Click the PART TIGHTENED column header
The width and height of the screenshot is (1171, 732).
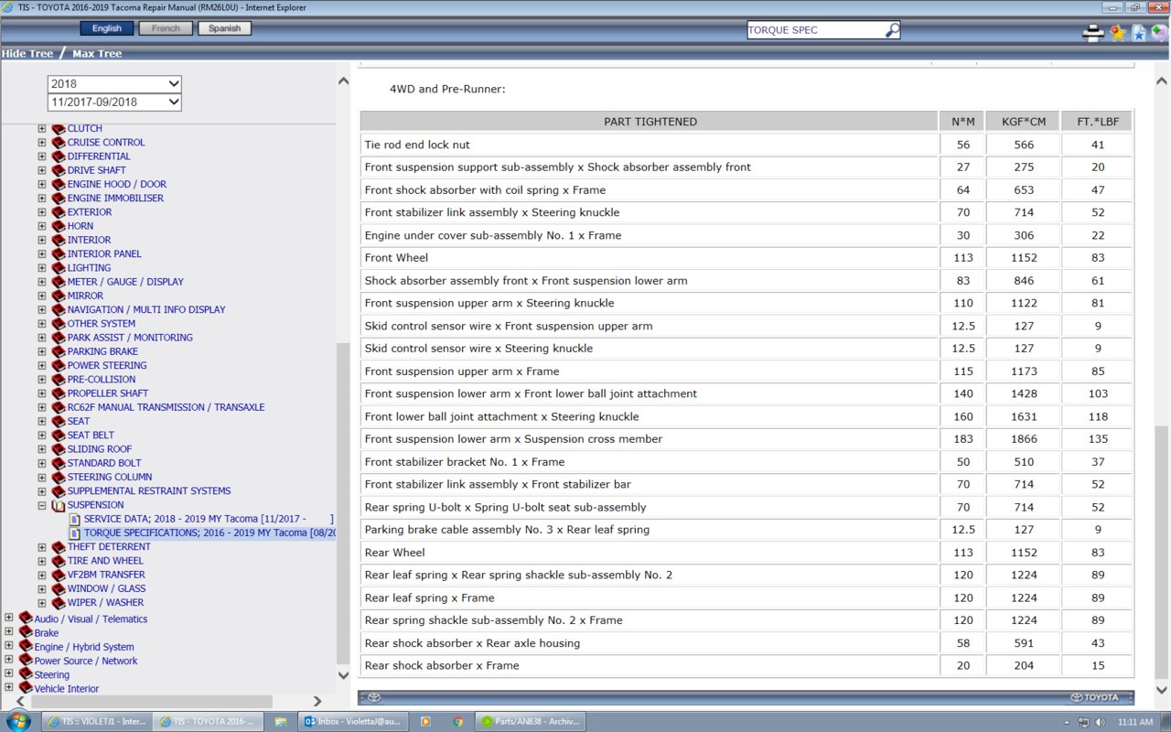[x=650, y=122]
